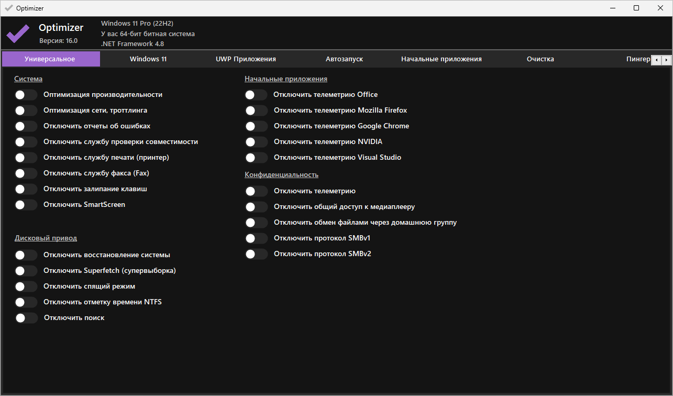673x396 pixels.
Task: Switch to the Windows 11 tab
Action: tap(148, 59)
